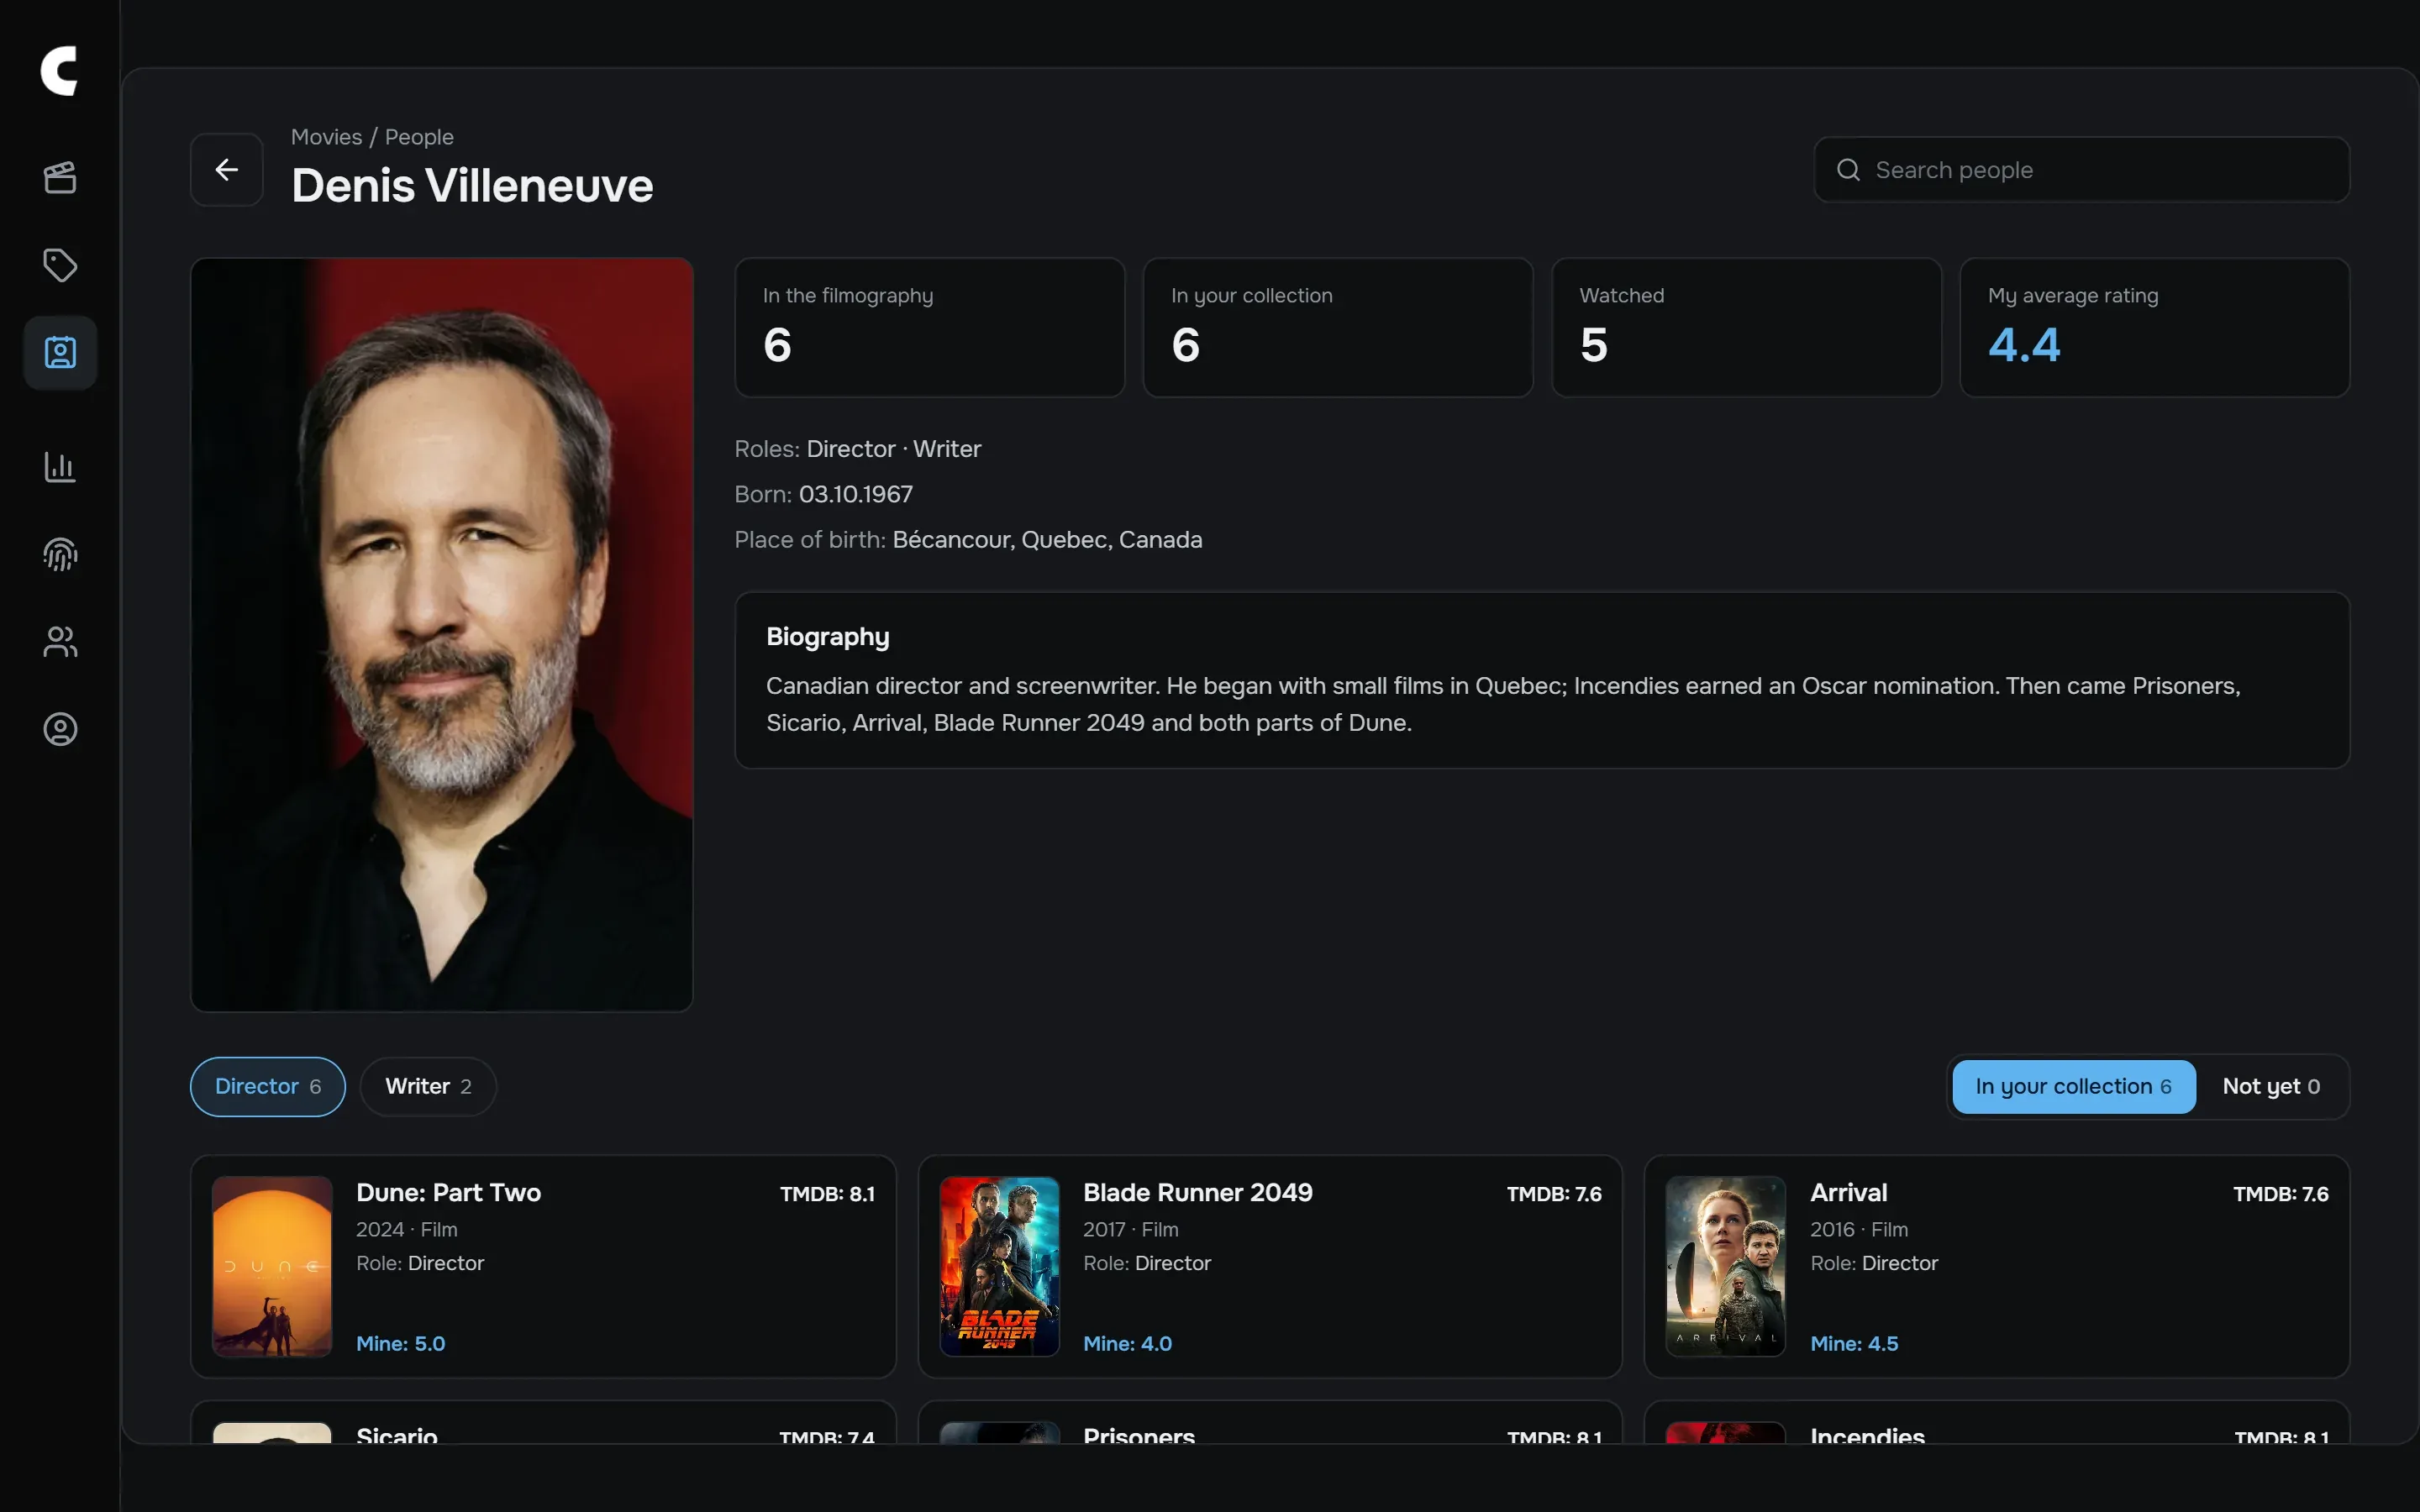2420x1512 pixels.
Task: Click Blade Runner 2049's TMDB: 7.6 rating
Action: [1554, 1194]
